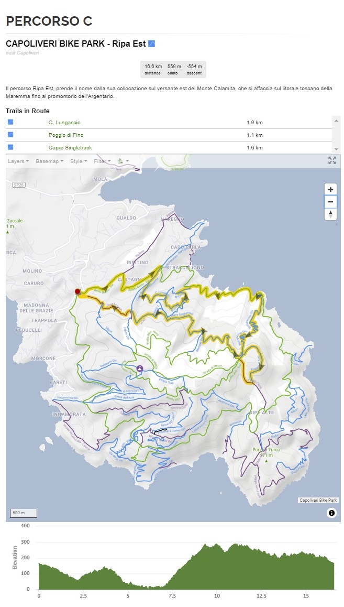Viewport: 344px width, 607px height.
Task: Click the Trails in Route heading
Action: (x=28, y=111)
